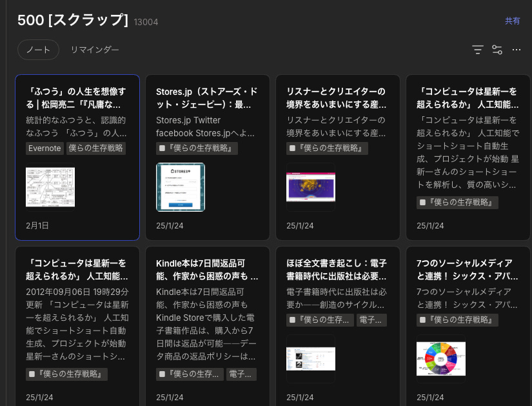532x406 pixels.
Task: Click the 電子… tag on Kindle note
Action: (x=241, y=374)
